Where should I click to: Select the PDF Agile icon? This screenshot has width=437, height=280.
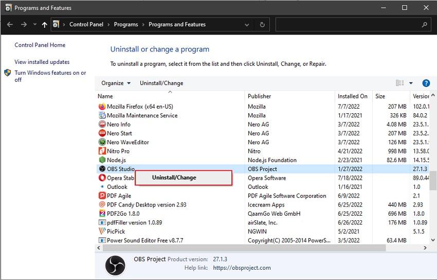click(x=102, y=196)
